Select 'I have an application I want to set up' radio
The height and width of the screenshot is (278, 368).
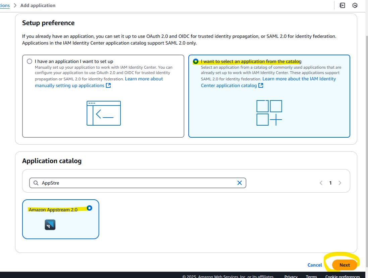[x=29, y=61]
